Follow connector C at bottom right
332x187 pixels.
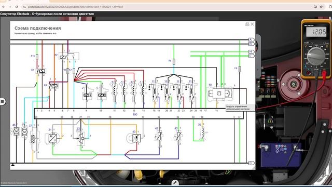point(251,163)
